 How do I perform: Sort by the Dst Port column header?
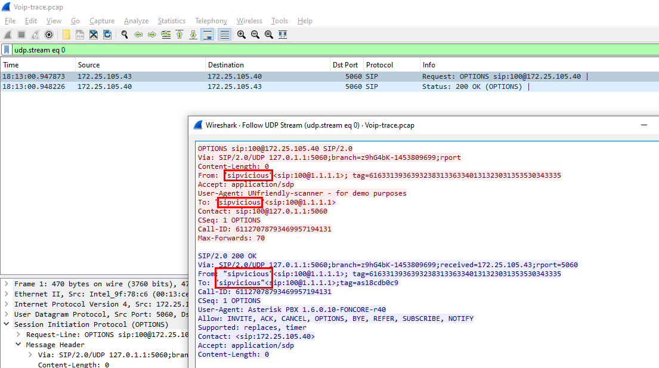coord(346,65)
